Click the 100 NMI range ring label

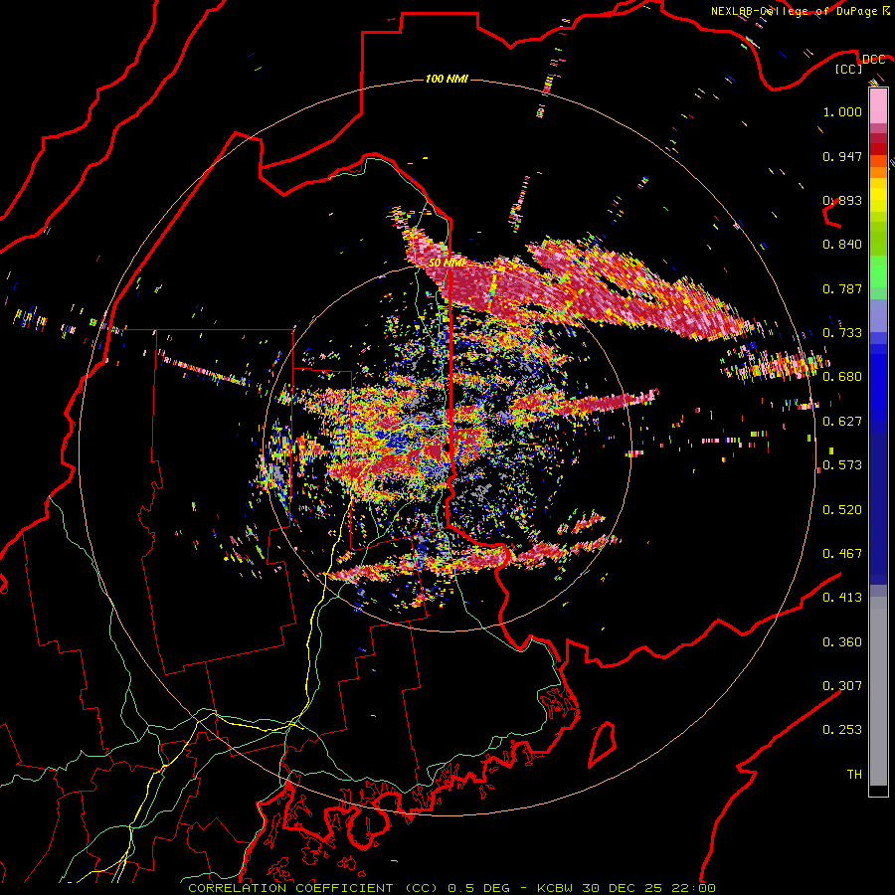point(447,79)
